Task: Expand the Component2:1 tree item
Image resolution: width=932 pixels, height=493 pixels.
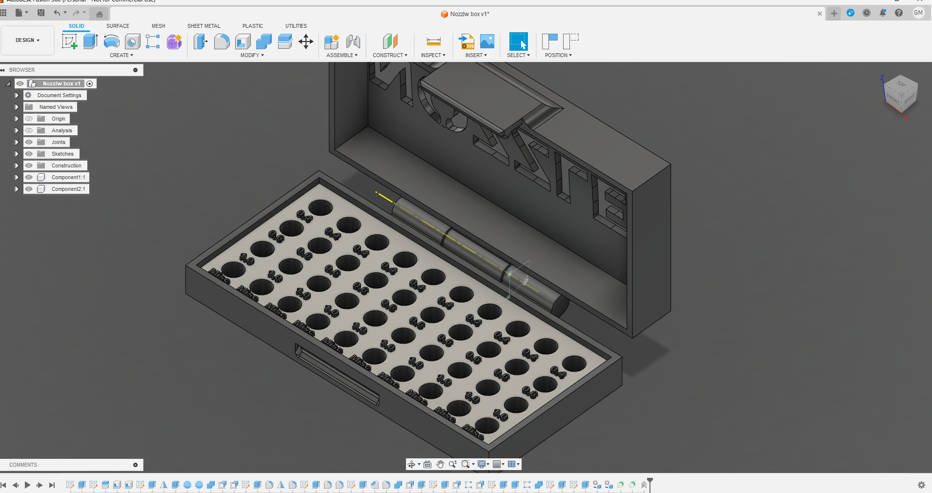Action: coord(16,189)
